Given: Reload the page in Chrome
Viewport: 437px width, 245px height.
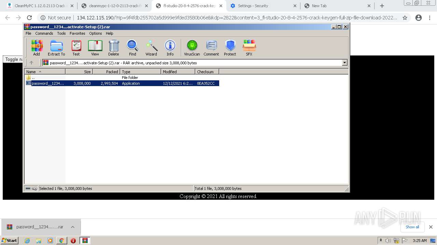Looking at the screenshot, I should [29, 18].
